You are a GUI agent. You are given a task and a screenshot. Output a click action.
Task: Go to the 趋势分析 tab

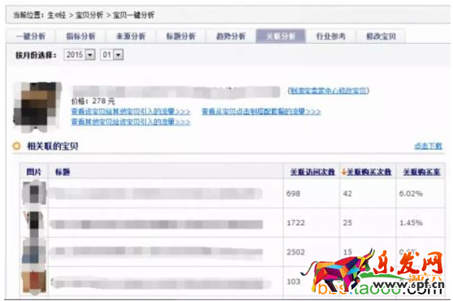(x=231, y=37)
